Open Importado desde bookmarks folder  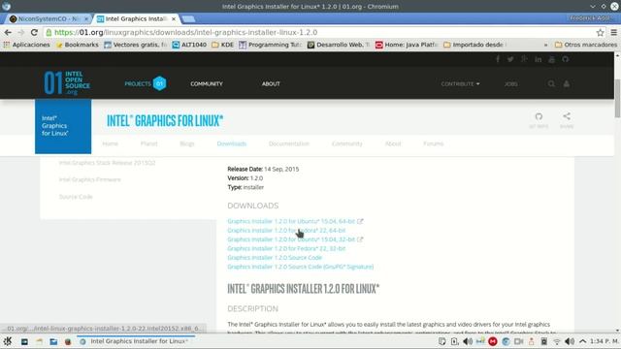tap(474, 45)
